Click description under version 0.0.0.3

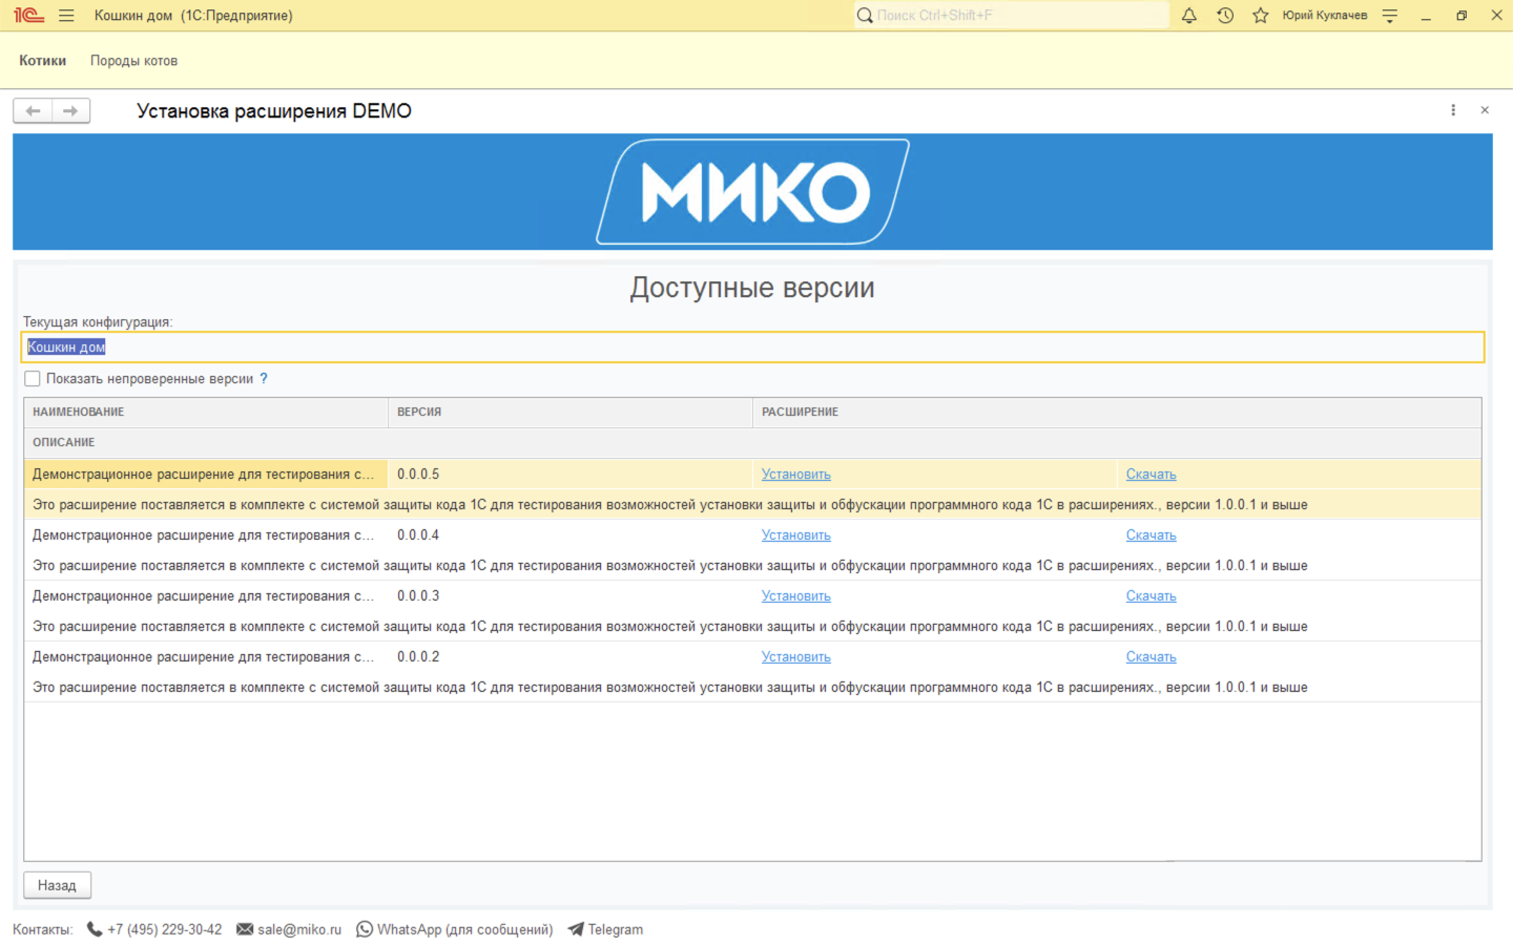pyautogui.click(x=753, y=626)
